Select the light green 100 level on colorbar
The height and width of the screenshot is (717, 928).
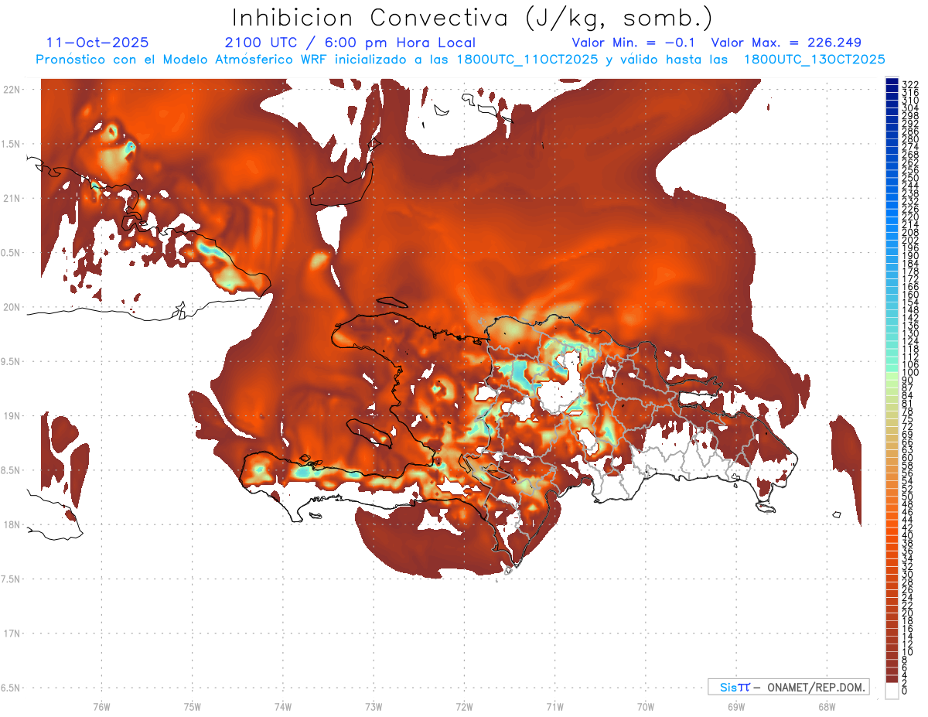892,373
